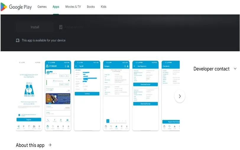Open the Games tab
Viewport: 240px width, 150px height.
pos(42,7)
